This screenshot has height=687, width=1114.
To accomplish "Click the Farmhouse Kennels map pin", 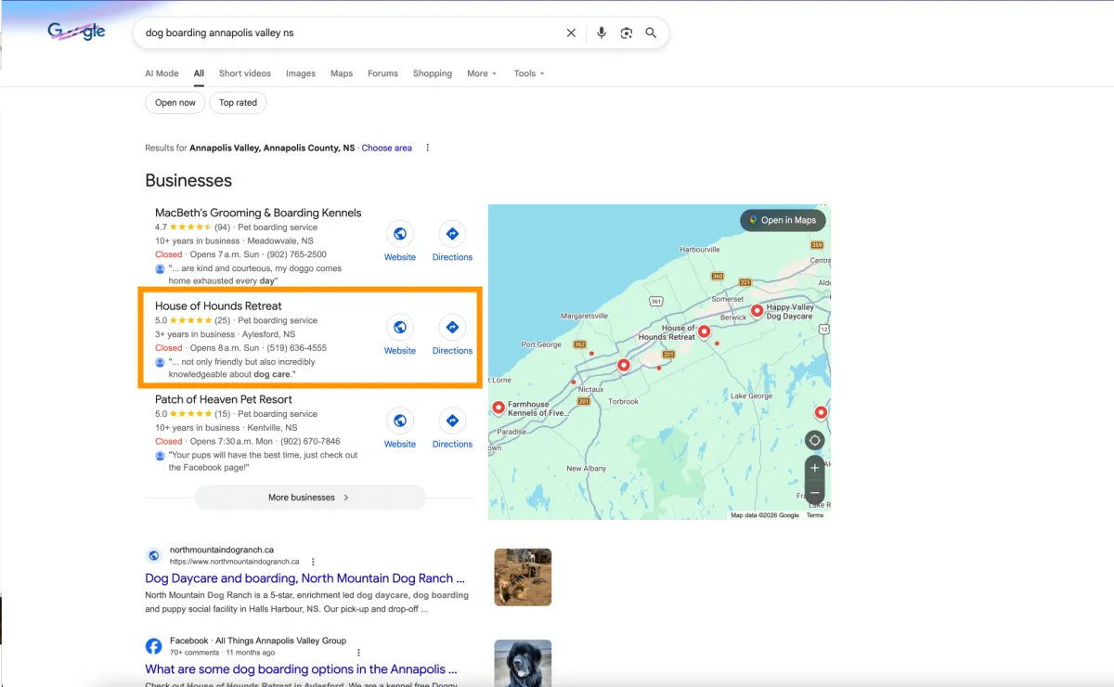I will pos(498,407).
